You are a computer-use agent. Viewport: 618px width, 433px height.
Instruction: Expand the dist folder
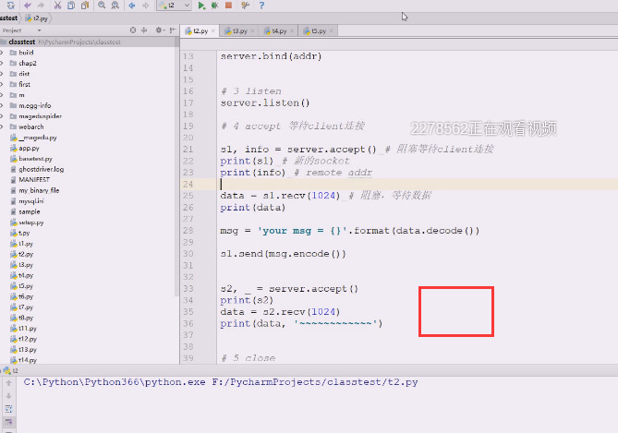tap(2, 74)
